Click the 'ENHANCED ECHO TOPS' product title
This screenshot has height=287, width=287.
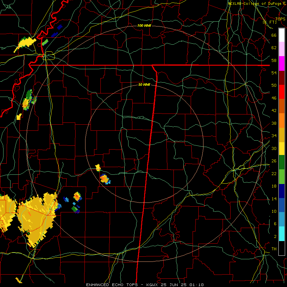[x=113, y=285]
